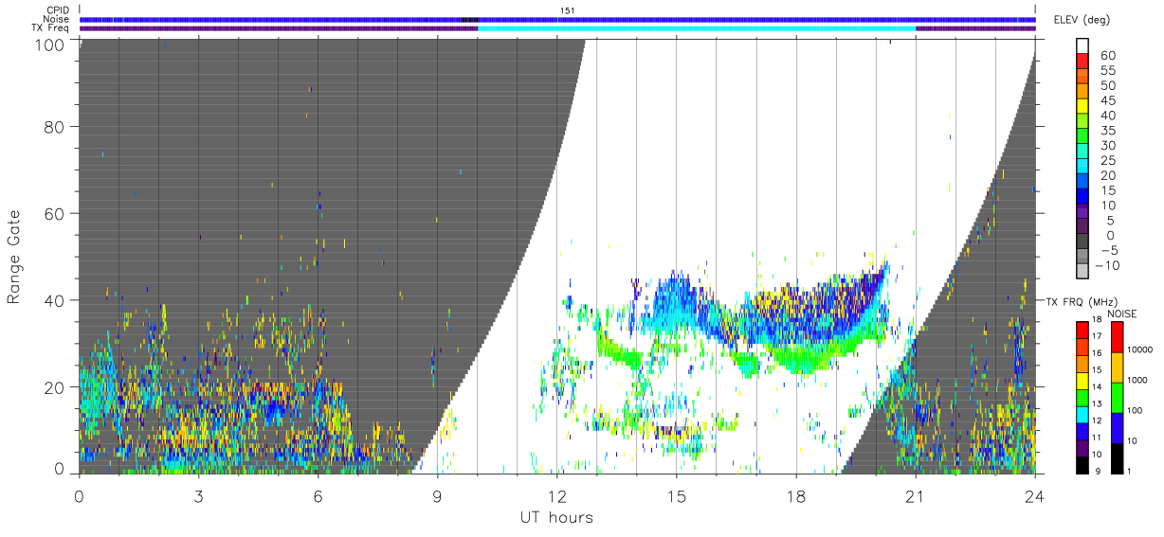The width and height of the screenshot is (1164, 537).
Task: Click the cyan portion of TX Freq strip
Action: (x=697, y=28)
